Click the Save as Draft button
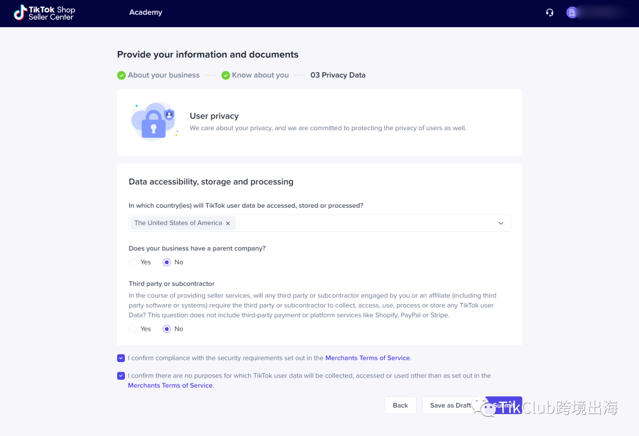639x436 pixels. point(450,405)
